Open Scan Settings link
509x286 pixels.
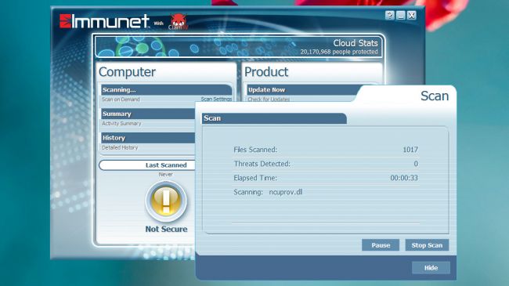pyautogui.click(x=216, y=100)
